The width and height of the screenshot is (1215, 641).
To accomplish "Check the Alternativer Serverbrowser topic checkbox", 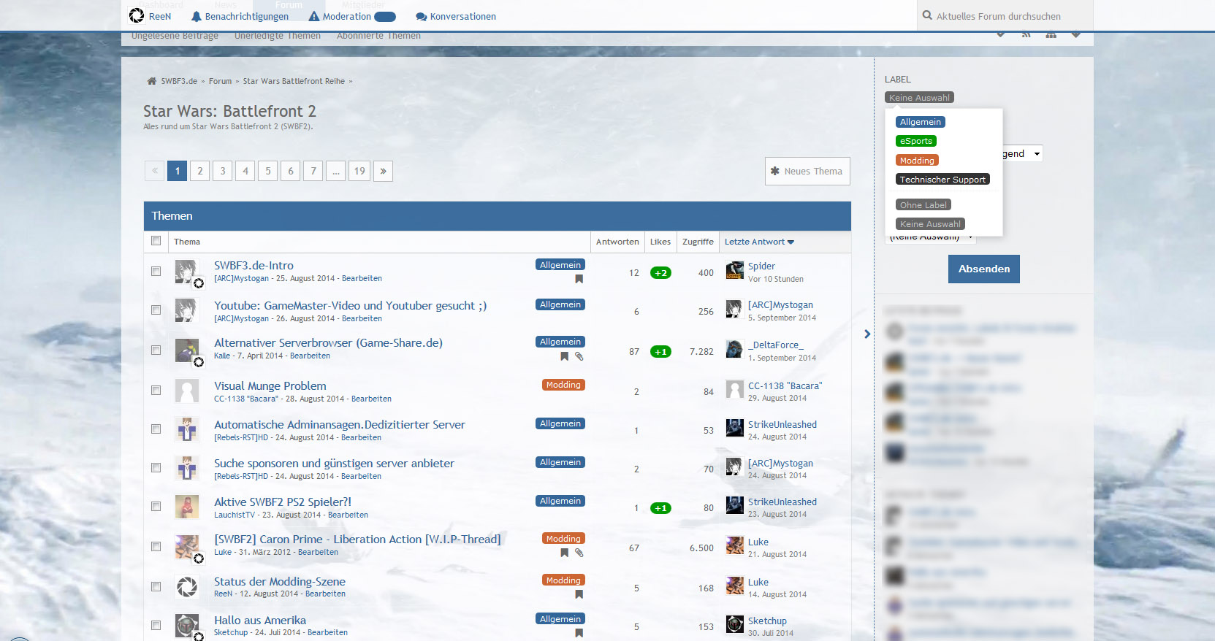I will point(156,350).
